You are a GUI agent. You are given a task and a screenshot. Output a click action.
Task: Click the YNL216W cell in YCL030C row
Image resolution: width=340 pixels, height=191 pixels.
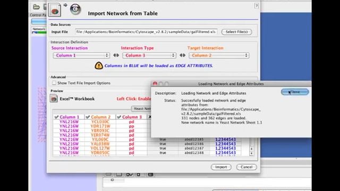[x=69, y=121]
